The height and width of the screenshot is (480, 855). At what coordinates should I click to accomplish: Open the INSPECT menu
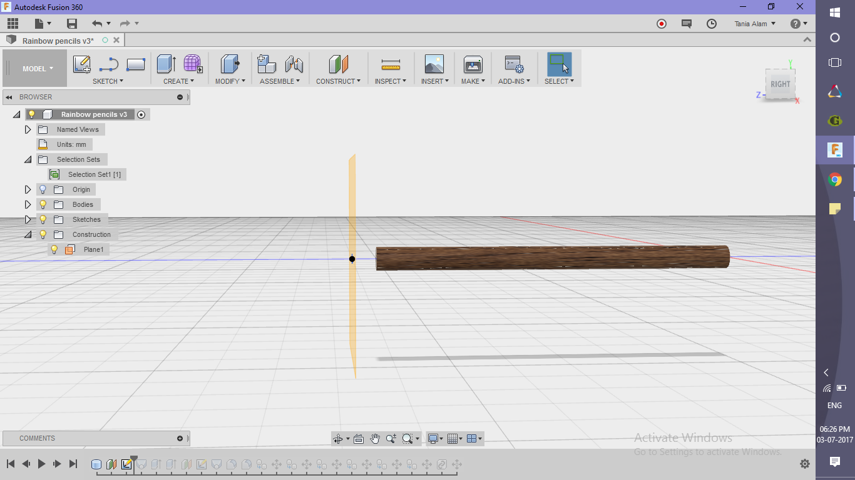click(x=391, y=81)
